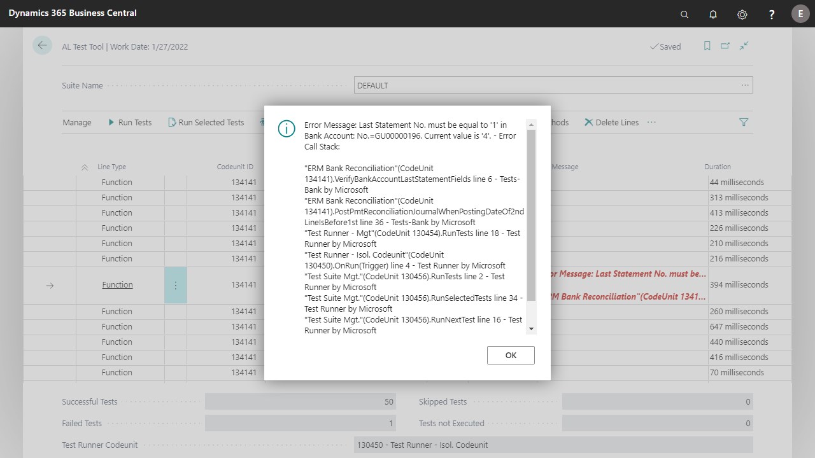Click Test Runner Codeunit field
The width and height of the screenshot is (815, 458).
click(553, 445)
